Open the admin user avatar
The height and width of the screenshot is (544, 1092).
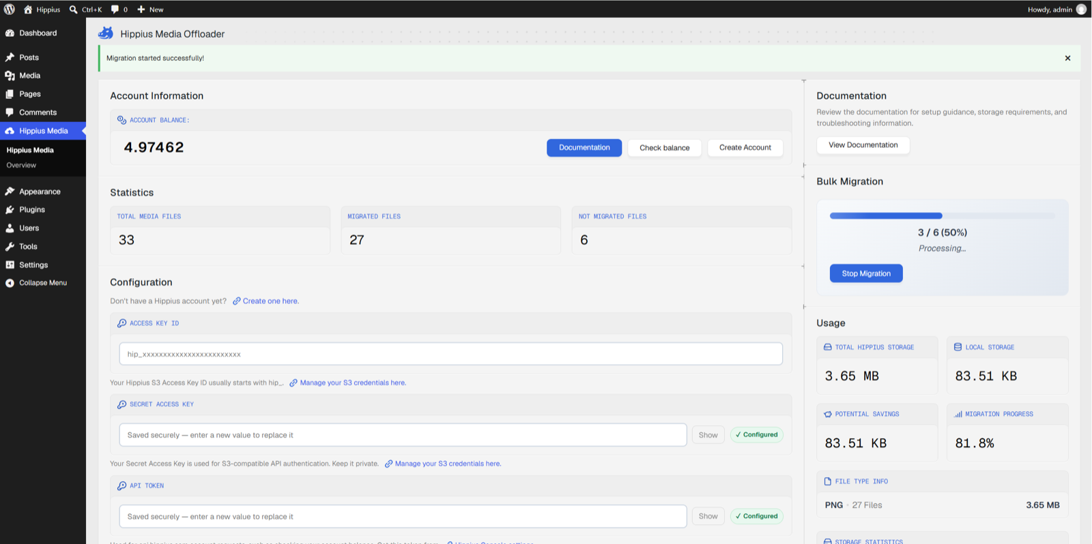(1081, 10)
